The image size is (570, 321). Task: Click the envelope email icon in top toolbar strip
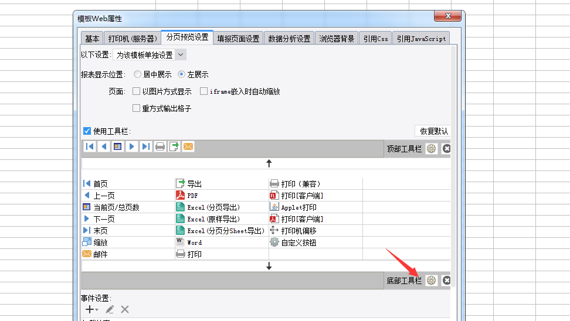click(x=188, y=147)
